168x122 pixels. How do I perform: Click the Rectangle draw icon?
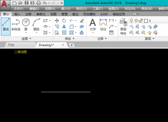coord(45,21)
